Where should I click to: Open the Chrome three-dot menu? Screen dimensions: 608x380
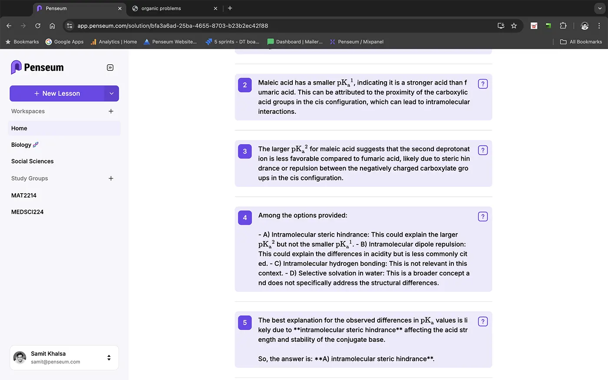click(x=599, y=26)
